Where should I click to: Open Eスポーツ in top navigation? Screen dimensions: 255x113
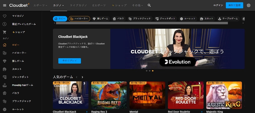coord(99,5)
